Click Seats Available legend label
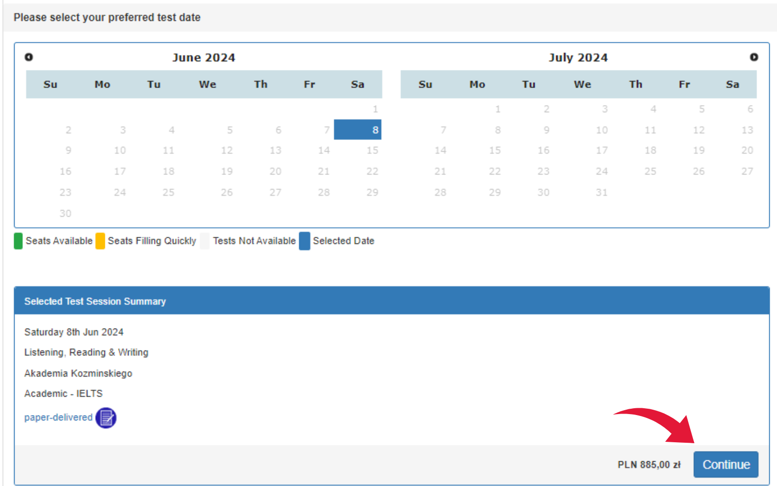The width and height of the screenshot is (777, 486). [59, 241]
